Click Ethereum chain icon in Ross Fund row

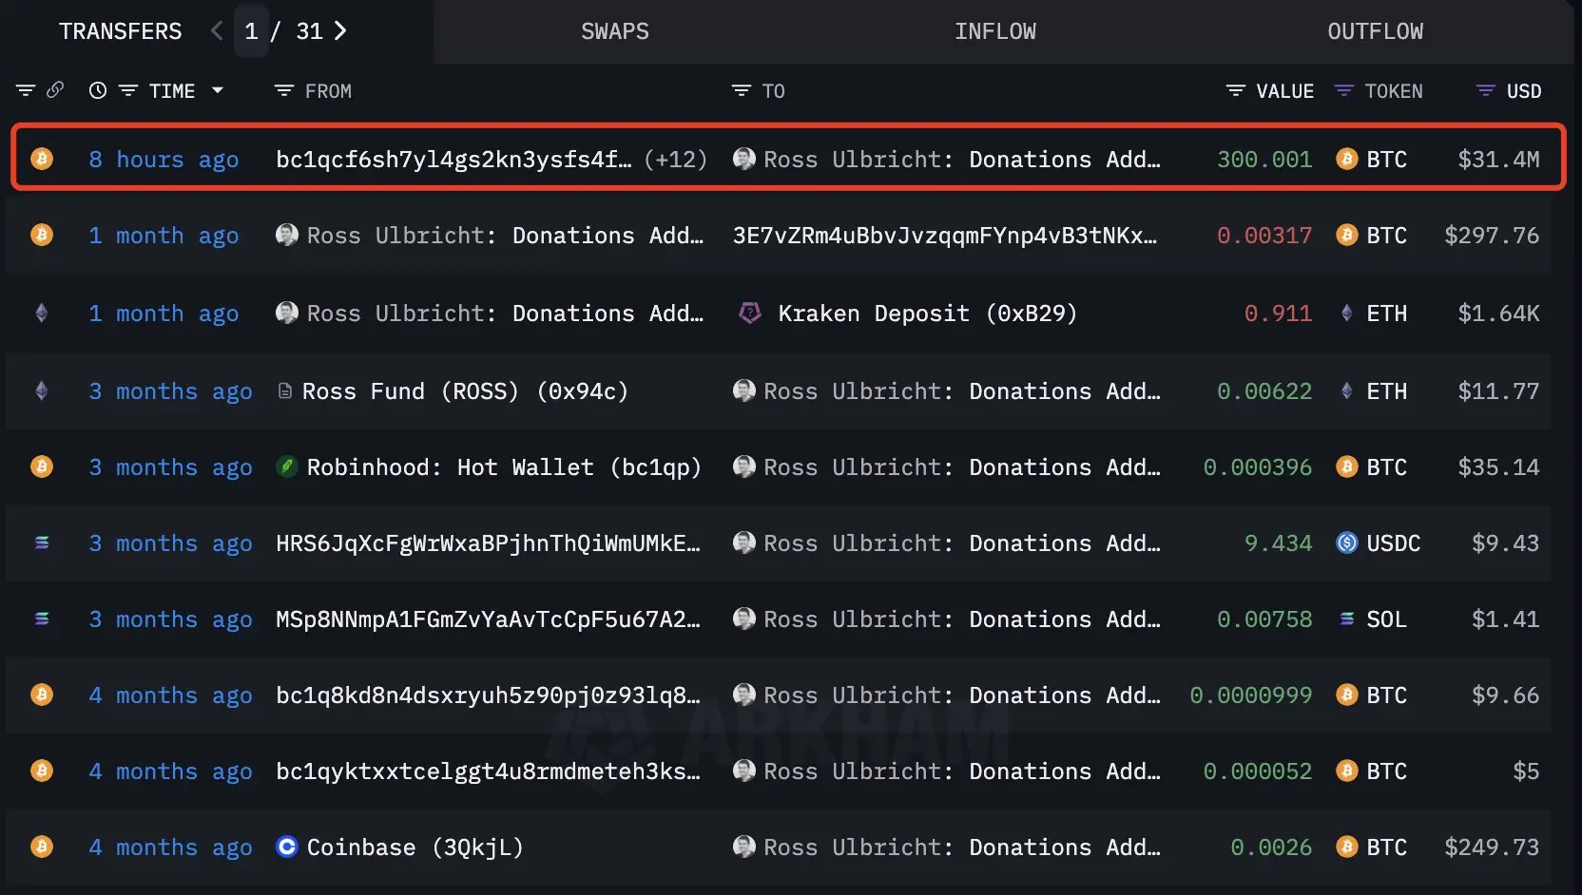42,390
